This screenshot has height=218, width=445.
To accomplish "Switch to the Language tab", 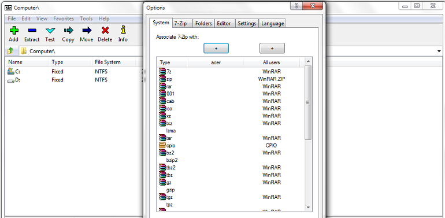I will pyautogui.click(x=272, y=24).
